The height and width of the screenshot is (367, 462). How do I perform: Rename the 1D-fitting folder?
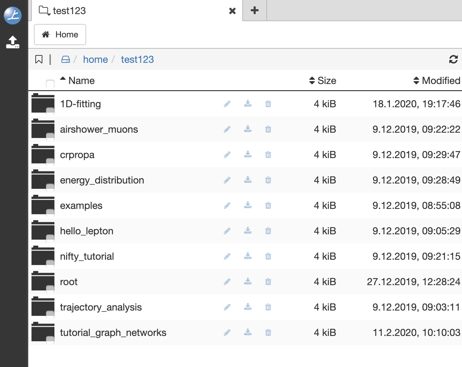point(227,104)
